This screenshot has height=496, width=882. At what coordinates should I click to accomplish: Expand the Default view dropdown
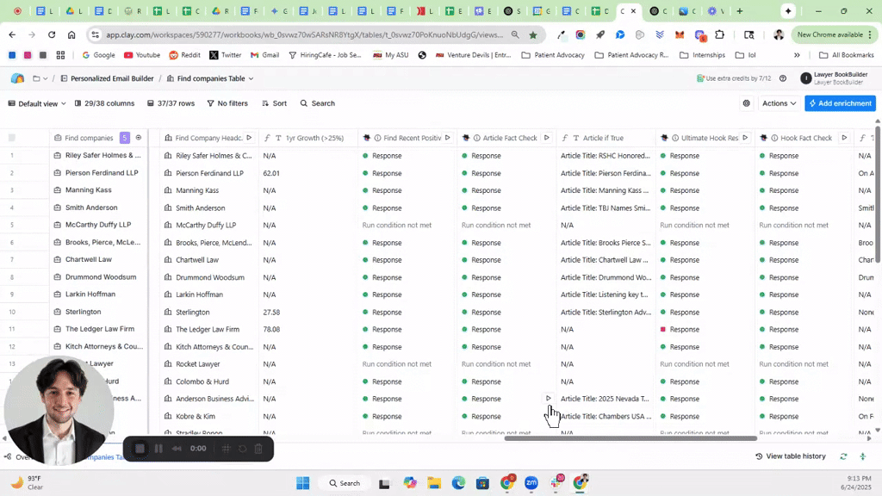pyautogui.click(x=37, y=103)
